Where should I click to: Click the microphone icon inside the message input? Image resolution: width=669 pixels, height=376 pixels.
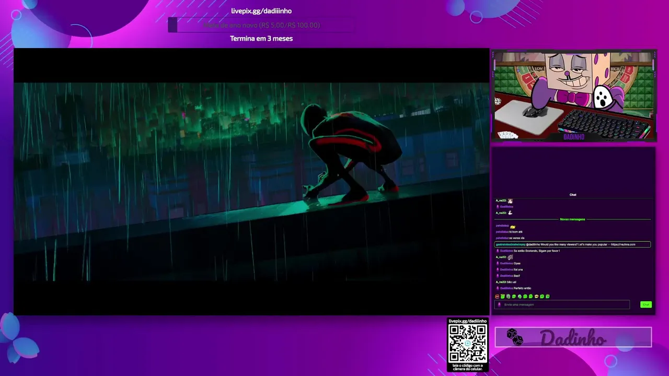(499, 304)
